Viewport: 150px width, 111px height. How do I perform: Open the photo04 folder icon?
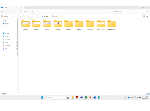click(x=58, y=24)
